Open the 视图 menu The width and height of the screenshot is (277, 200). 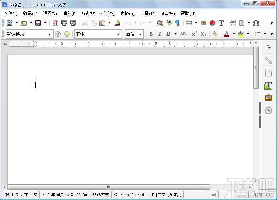[x=50, y=13]
